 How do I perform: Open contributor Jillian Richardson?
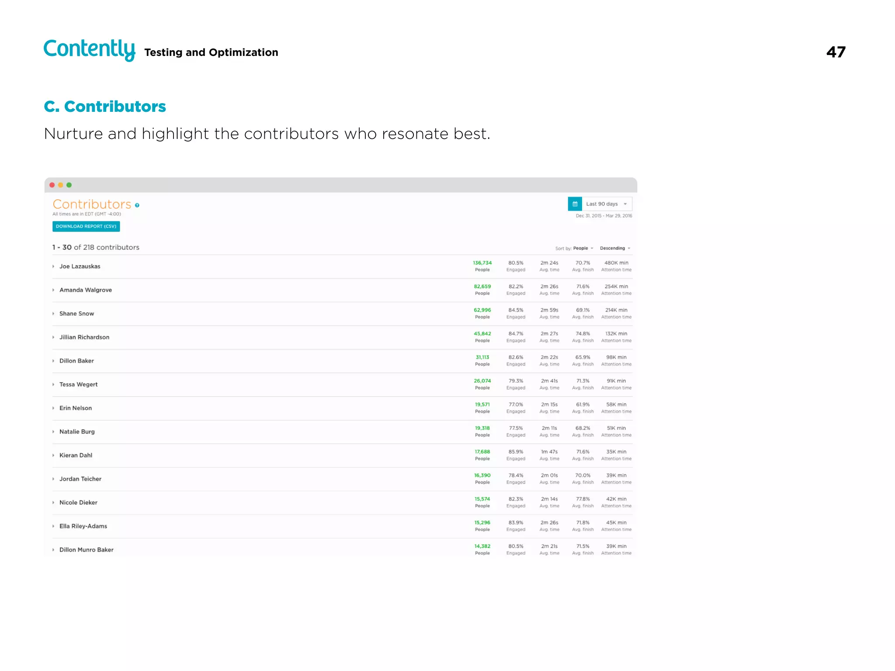click(x=84, y=337)
